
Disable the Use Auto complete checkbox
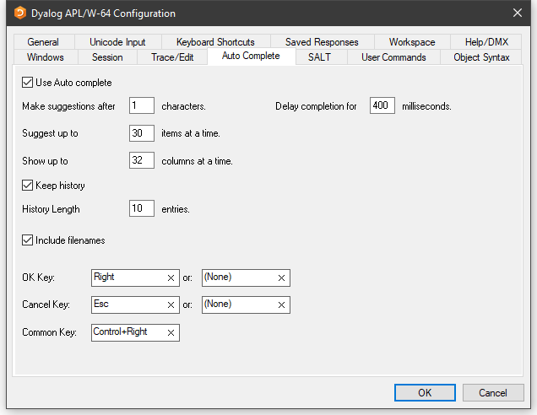(x=28, y=83)
